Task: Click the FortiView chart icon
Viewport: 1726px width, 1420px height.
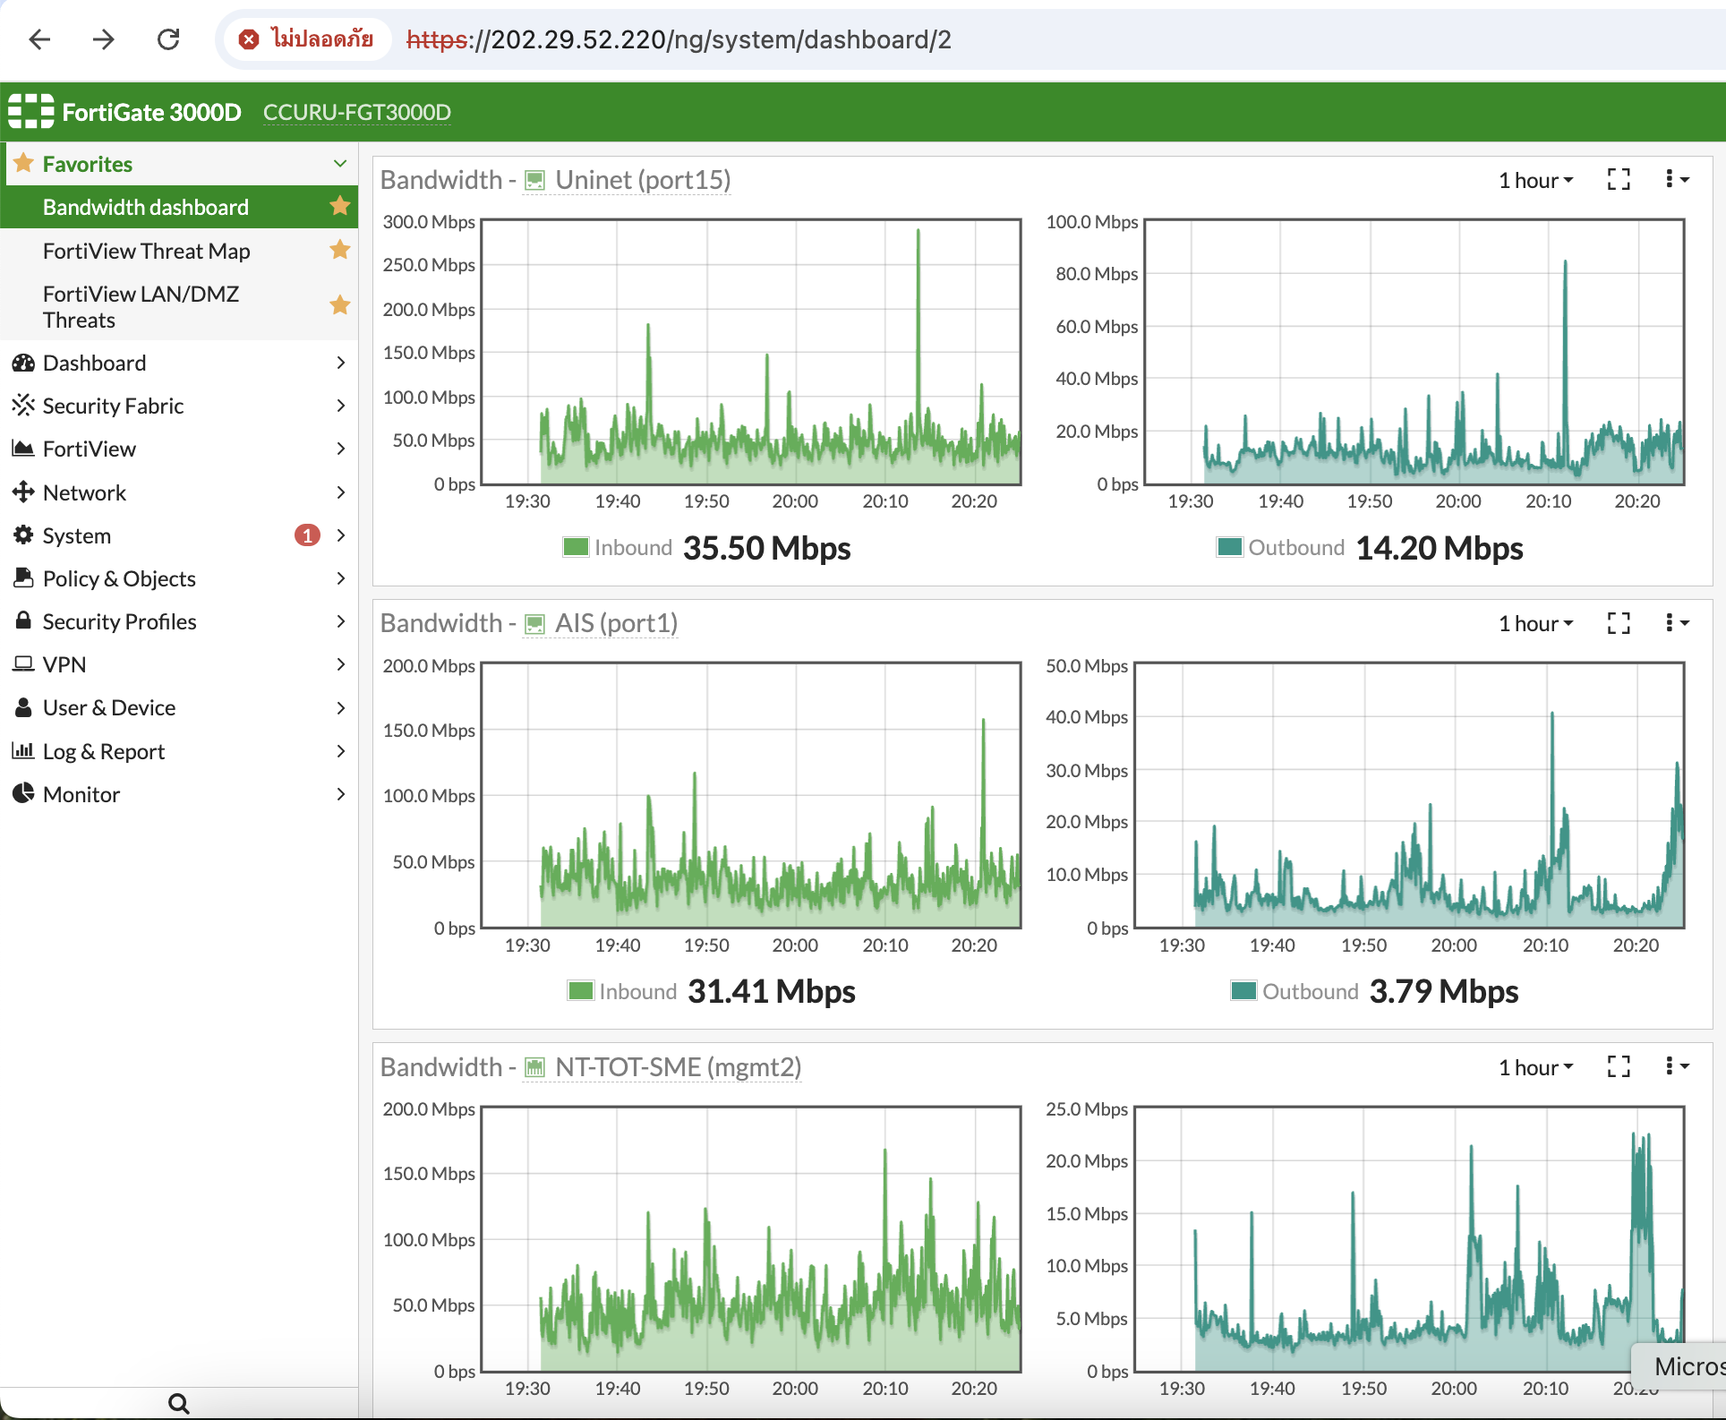Action: pos(23,449)
